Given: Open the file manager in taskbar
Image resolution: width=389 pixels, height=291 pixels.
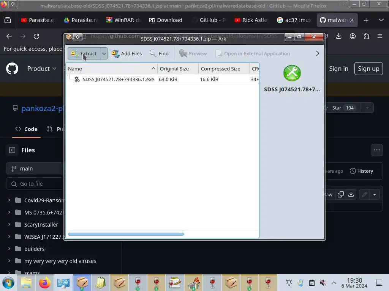Looking at the screenshot, I should [x=26, y=283].
